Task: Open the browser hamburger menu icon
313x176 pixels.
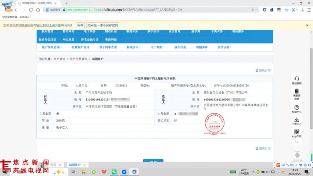Action: coord(309,10)
